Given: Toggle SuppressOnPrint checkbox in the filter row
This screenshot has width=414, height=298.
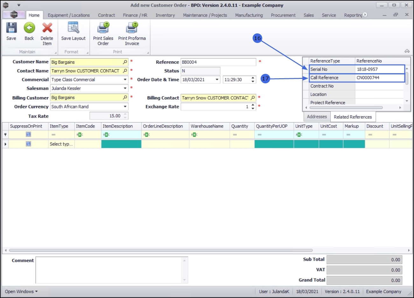Looking at the screenshot, I should [28, 135].
